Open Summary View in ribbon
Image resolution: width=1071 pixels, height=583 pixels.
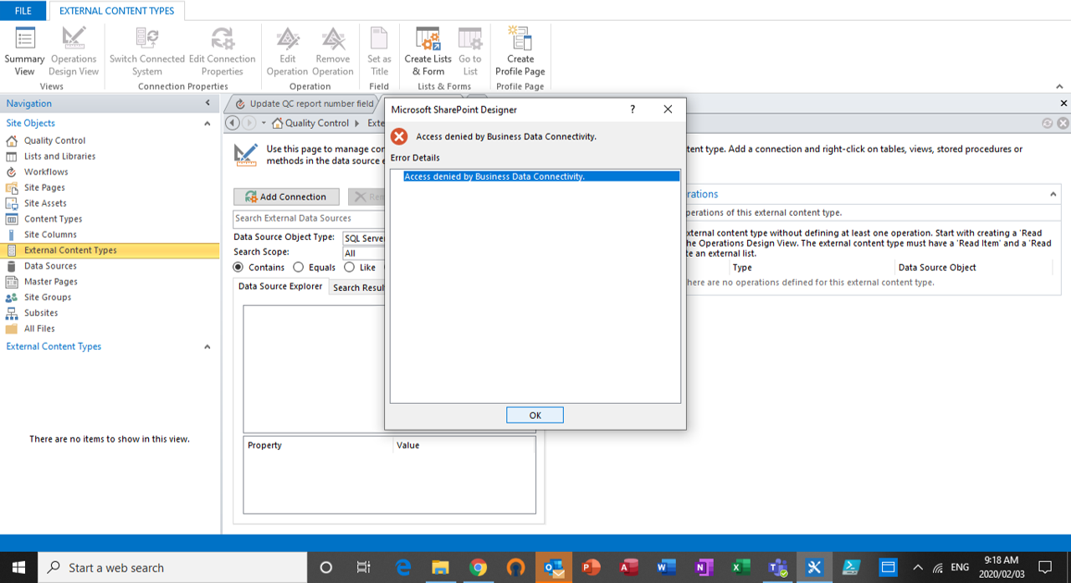pos(25,52)
